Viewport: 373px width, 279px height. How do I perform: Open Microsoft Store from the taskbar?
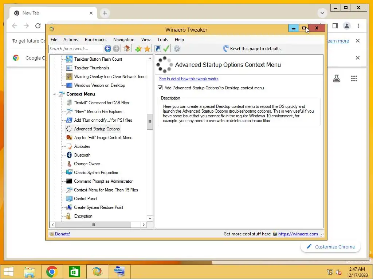click(x=74, y=272)
